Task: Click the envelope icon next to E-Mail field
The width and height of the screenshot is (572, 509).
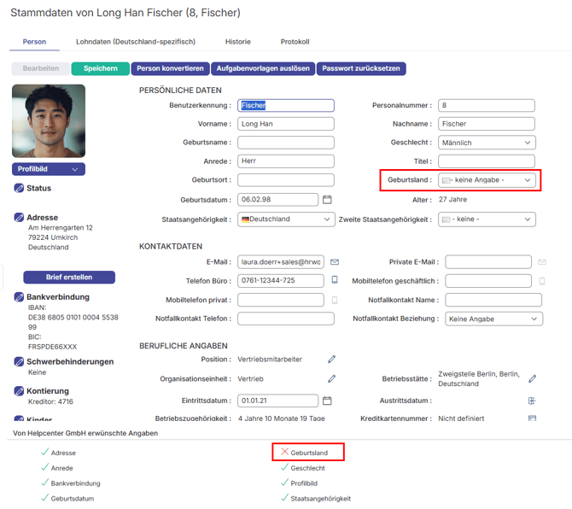Action: point(335,262)
